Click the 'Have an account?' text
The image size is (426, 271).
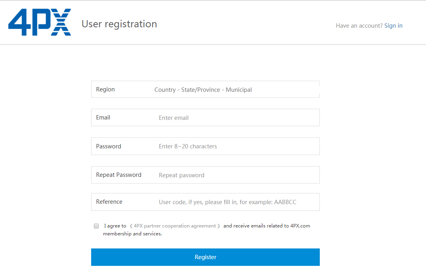point(359,25)
